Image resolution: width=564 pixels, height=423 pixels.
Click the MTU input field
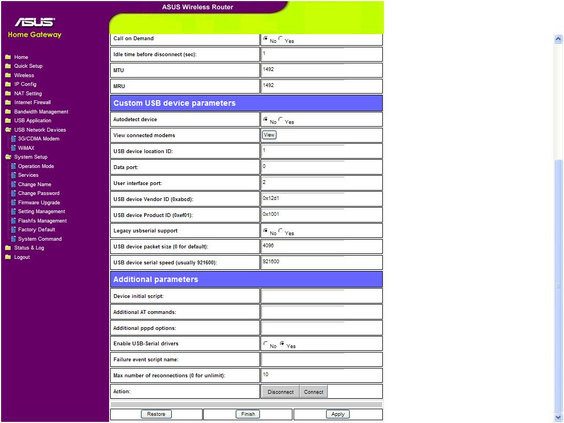[303, 70]
